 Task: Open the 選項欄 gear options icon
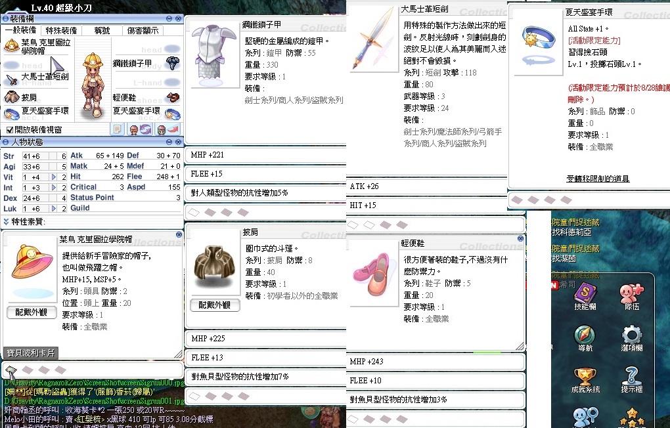[x=631, y=334]
